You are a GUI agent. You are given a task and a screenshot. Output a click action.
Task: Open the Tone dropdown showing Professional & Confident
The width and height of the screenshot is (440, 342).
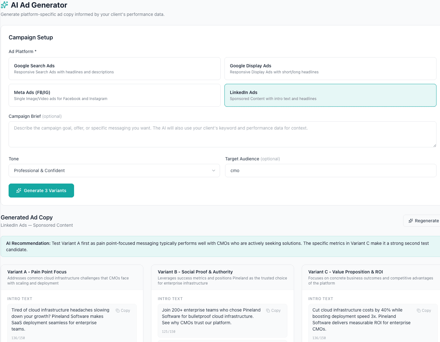click(x=114, y=171)
